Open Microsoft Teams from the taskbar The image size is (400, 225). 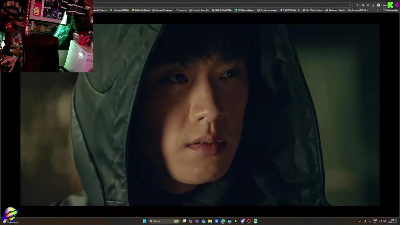(x=197, y=221)
